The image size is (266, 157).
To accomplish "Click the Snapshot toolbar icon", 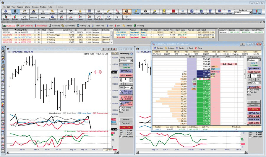I will click(x=99, y=12).
